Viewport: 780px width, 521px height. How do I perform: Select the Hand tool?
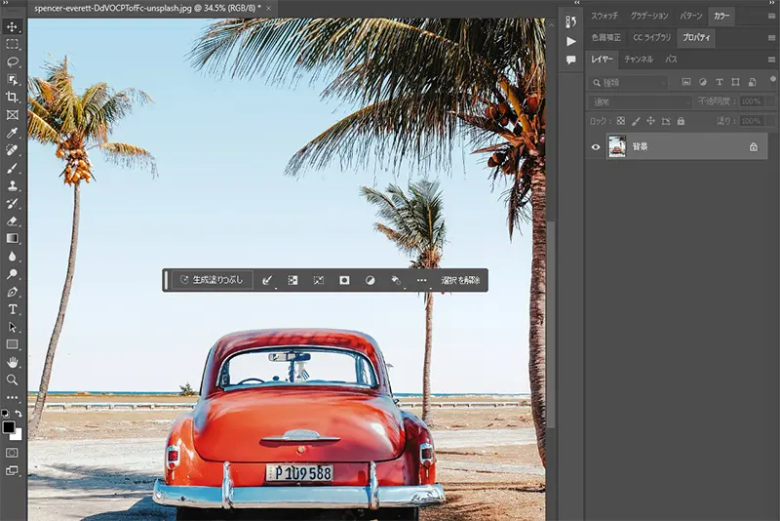[13, 362]
